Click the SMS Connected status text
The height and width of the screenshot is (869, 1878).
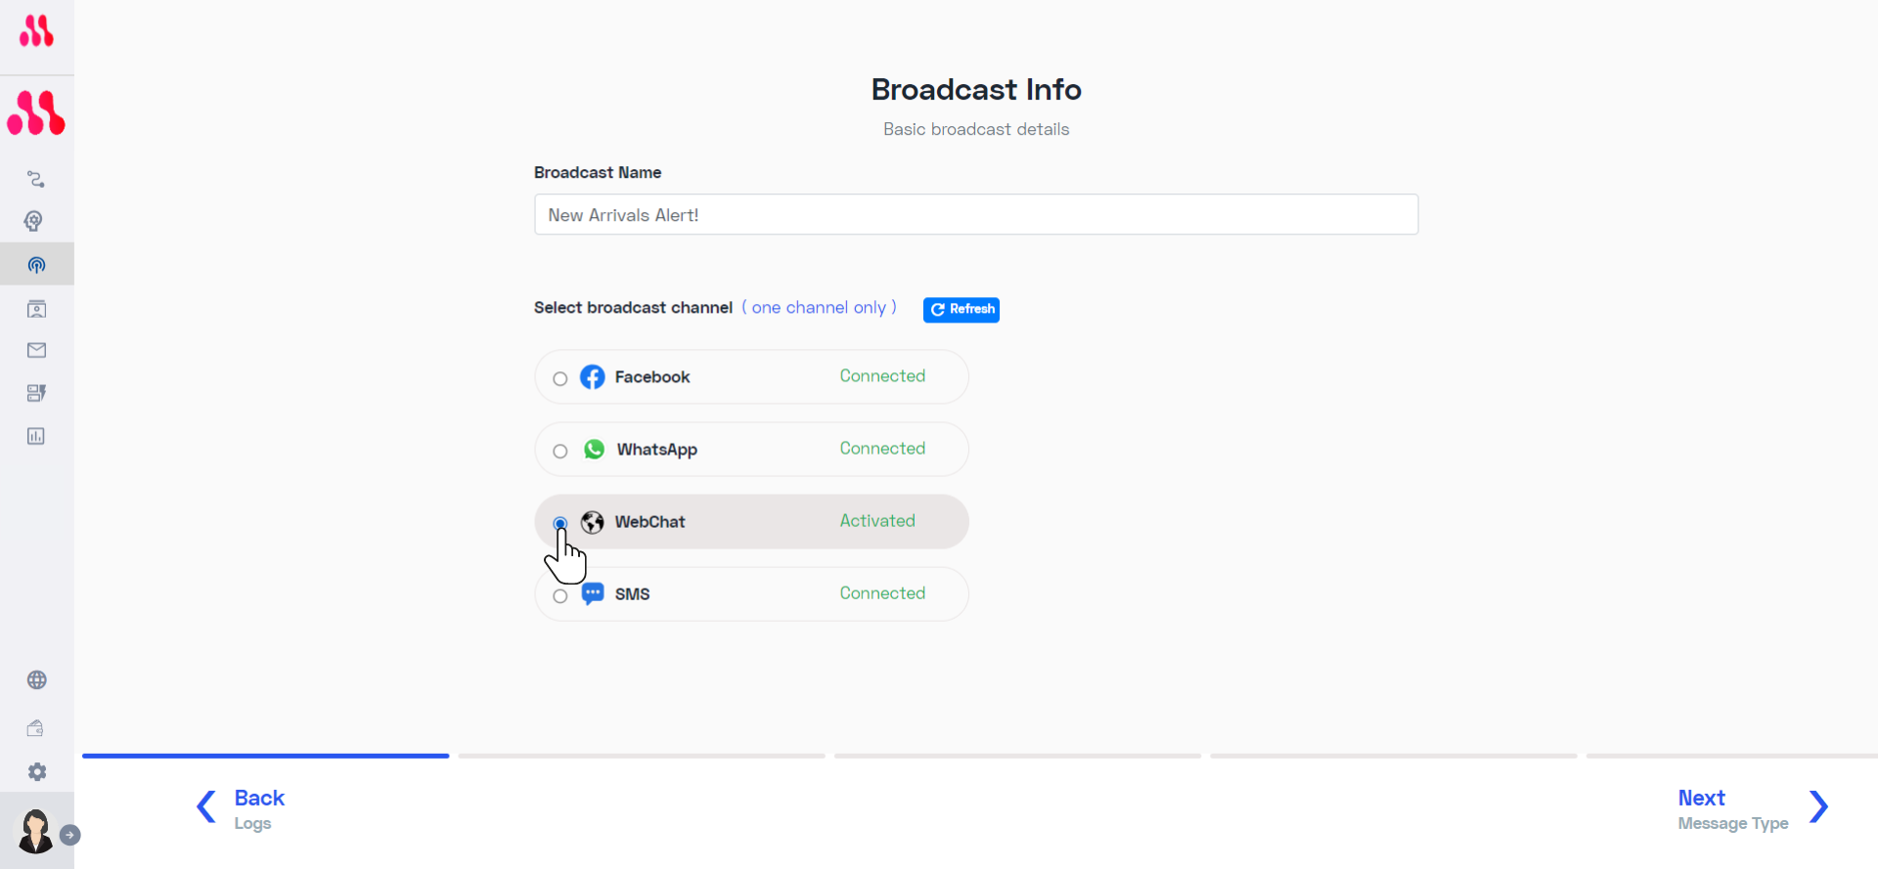tap(882, 593)
